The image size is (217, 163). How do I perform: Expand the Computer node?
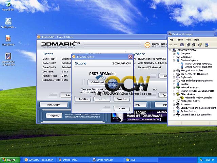coord(174,54)
